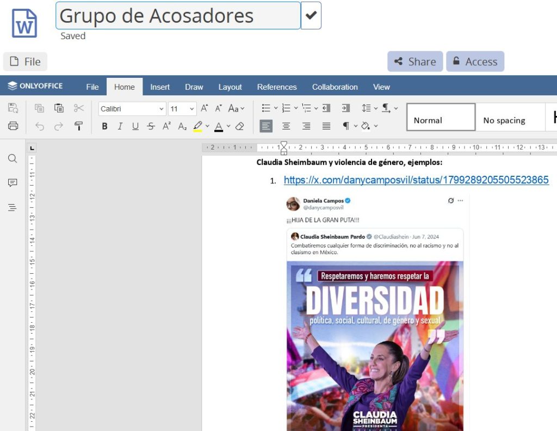Toggle Bold formatting
Image resolution: width=557 pixels, height=431 pixels.
(x=104, y=126)
